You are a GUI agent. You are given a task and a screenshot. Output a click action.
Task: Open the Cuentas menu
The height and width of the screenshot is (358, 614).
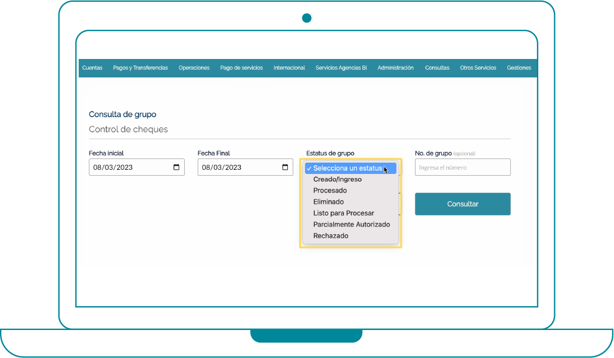[92, 68]
